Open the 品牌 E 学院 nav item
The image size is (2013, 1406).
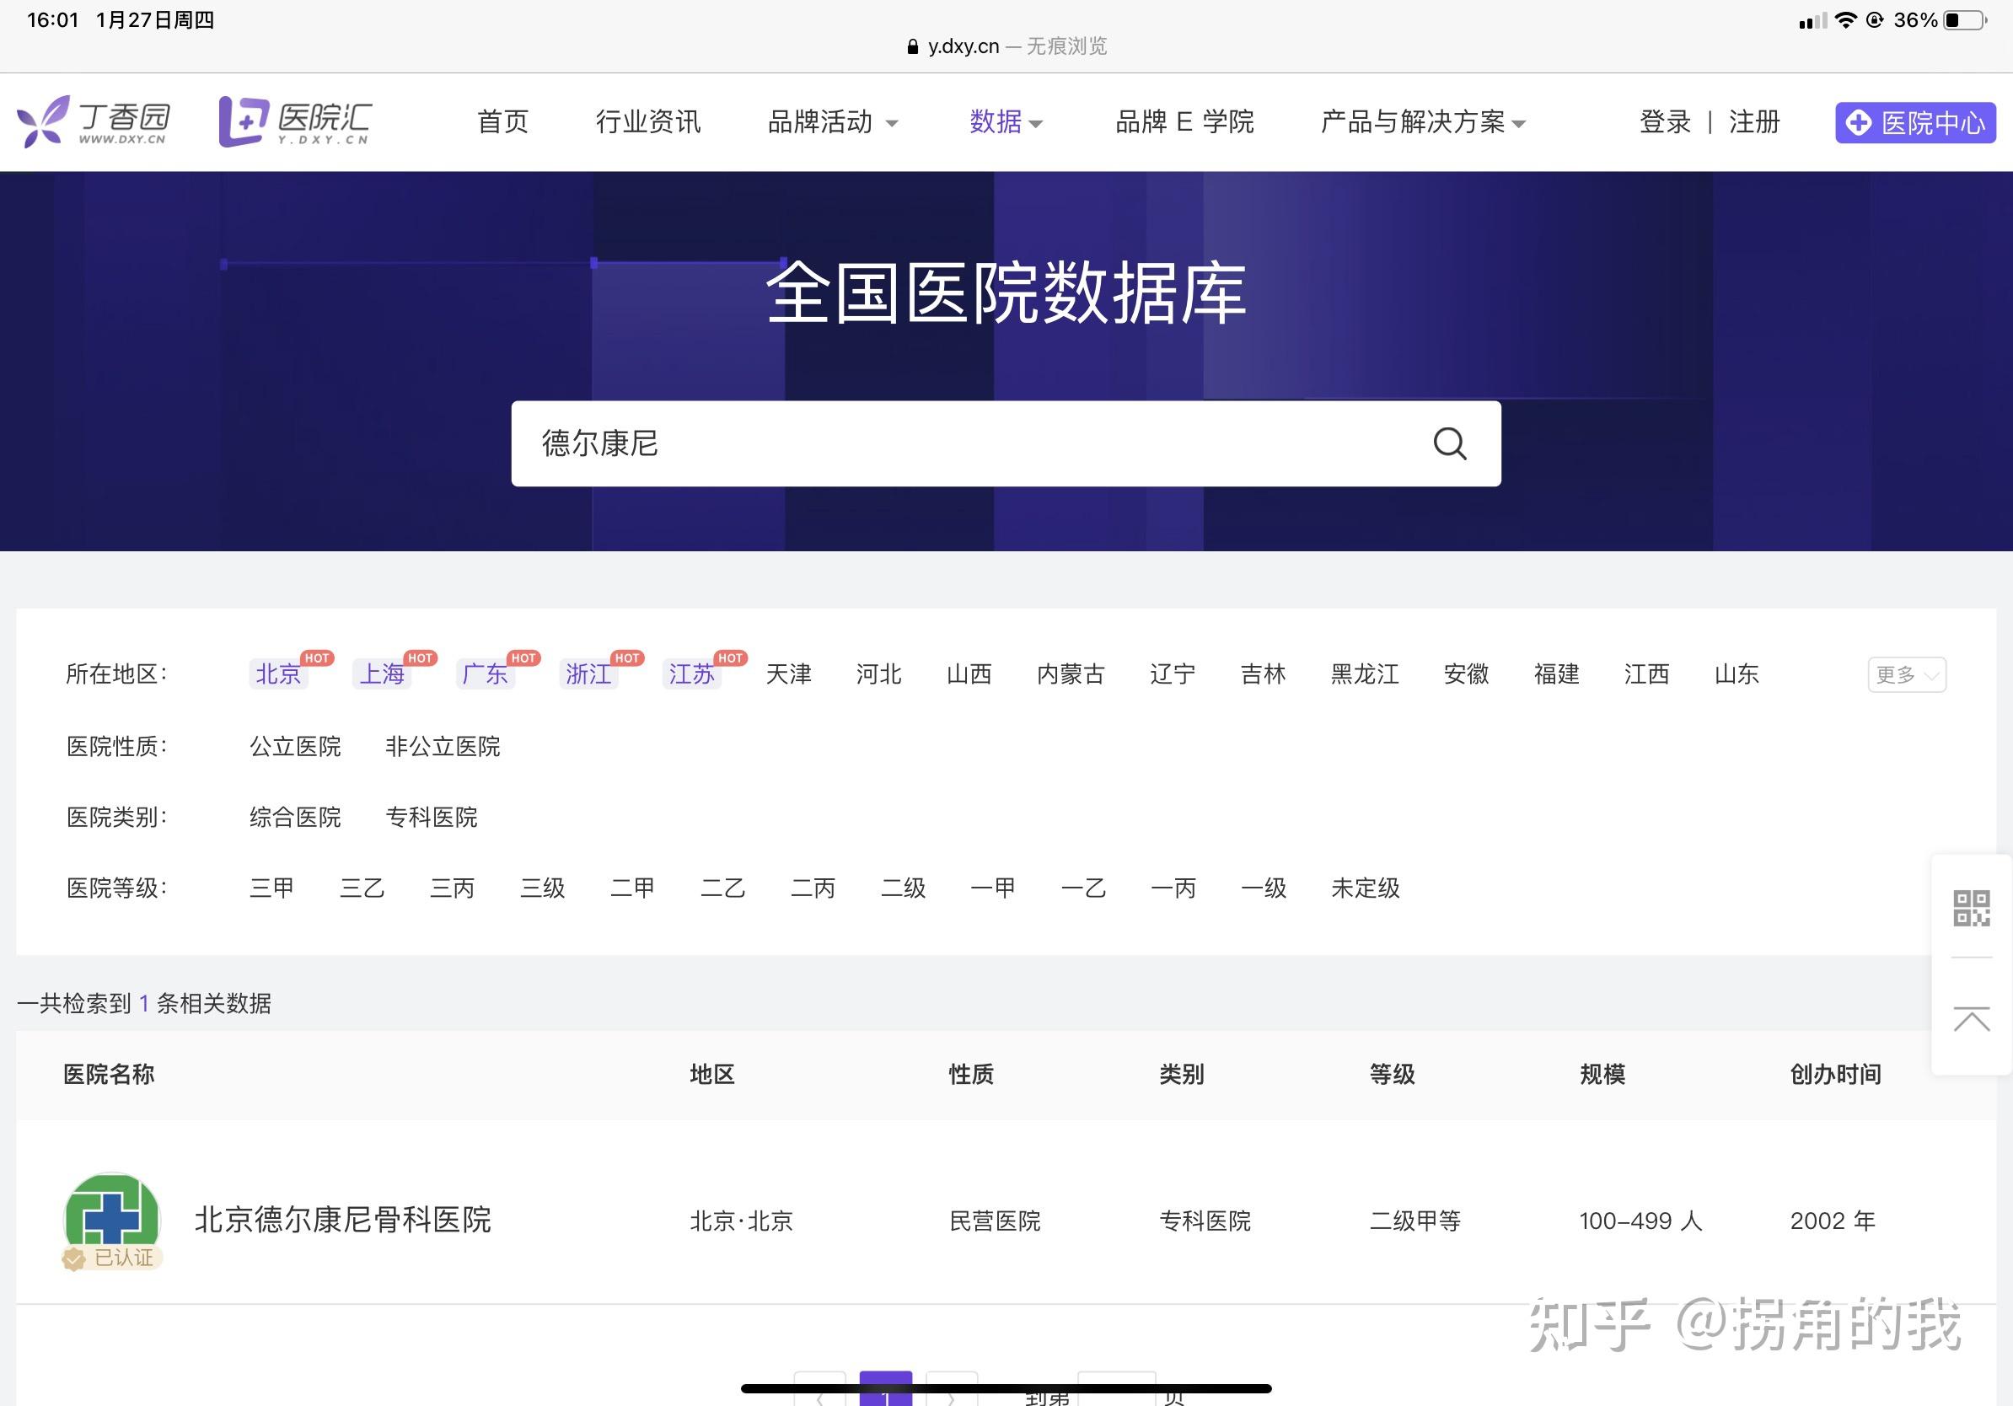pos(1184,122)
